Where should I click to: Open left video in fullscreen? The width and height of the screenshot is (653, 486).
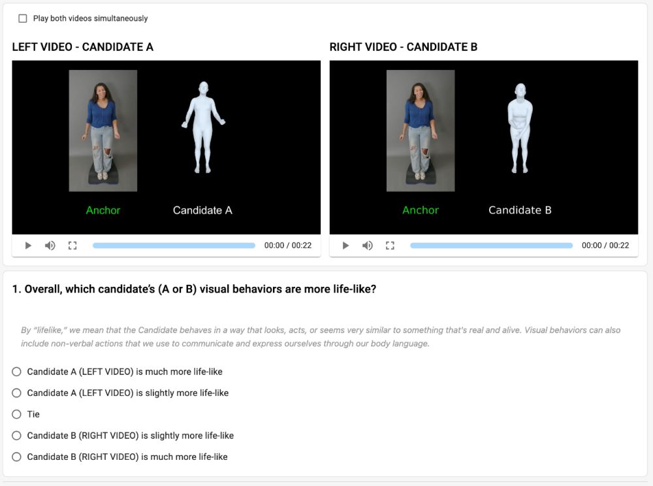[x=72, y=246]
